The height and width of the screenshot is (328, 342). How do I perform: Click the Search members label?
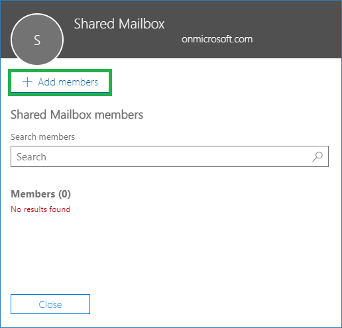[x=42, y=137]
